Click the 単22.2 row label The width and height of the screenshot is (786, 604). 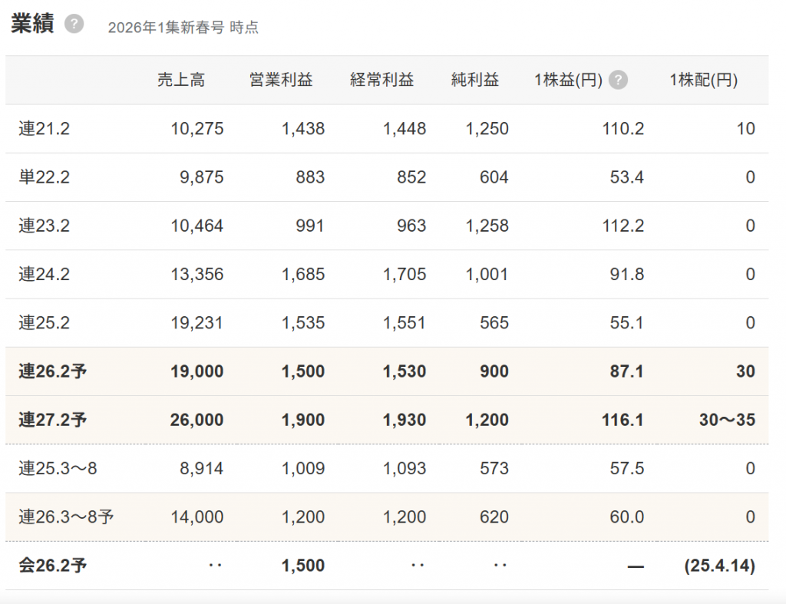(x=45, y=177)
